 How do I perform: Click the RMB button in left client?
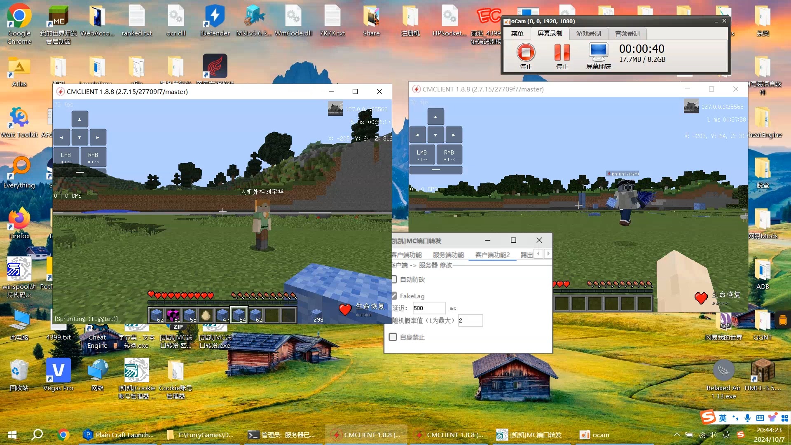[x=93, y=158]
